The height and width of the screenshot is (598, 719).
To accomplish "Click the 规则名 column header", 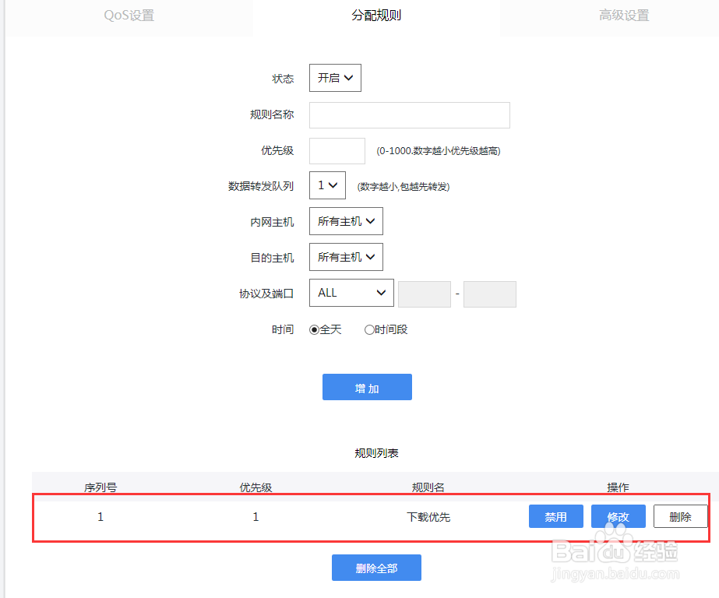I will tap(428, 487).
